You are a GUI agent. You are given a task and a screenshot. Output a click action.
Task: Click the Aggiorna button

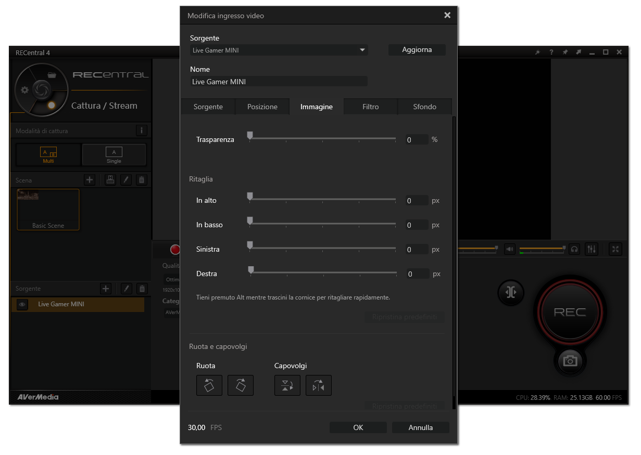[x=417, y=50]
